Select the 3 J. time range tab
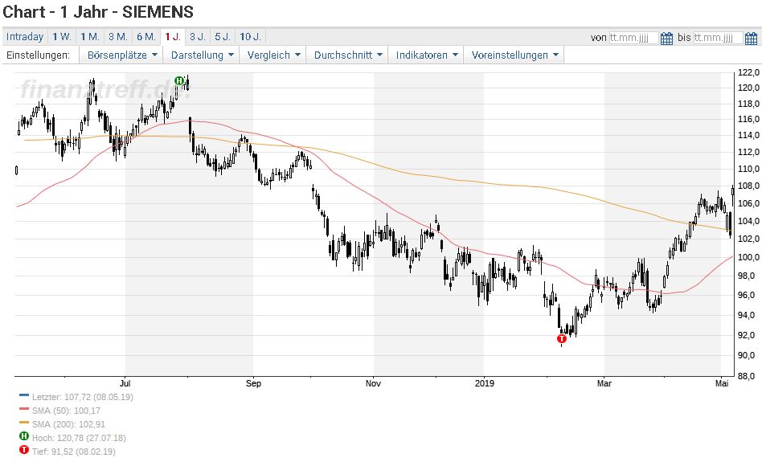 point(198,37)
